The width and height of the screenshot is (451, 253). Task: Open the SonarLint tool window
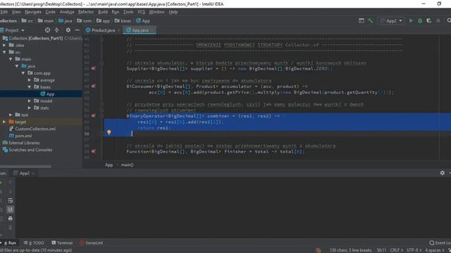click(x=91, y=243)
